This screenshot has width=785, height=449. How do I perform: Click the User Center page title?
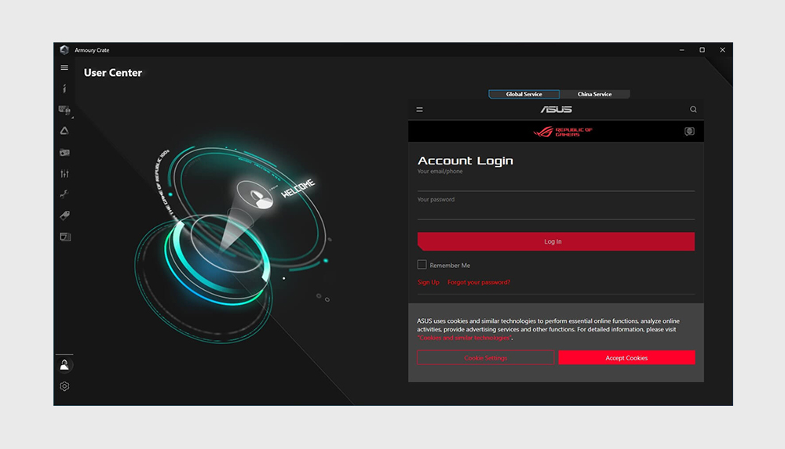tap(112, 73)
